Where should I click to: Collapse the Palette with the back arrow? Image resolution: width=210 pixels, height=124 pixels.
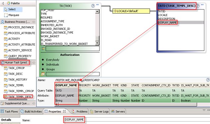click(3, 3)
